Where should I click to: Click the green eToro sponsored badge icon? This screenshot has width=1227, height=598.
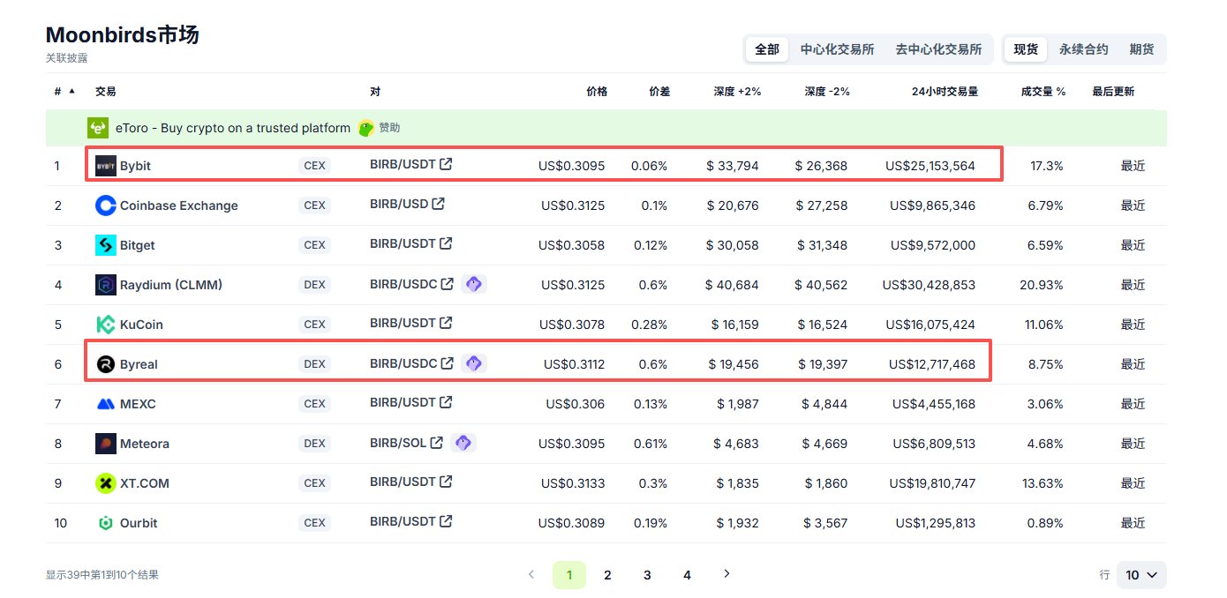click(366, 128)
